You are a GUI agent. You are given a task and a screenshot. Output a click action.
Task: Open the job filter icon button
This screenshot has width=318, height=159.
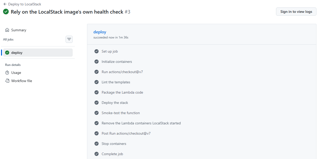[x=69, y=39]
